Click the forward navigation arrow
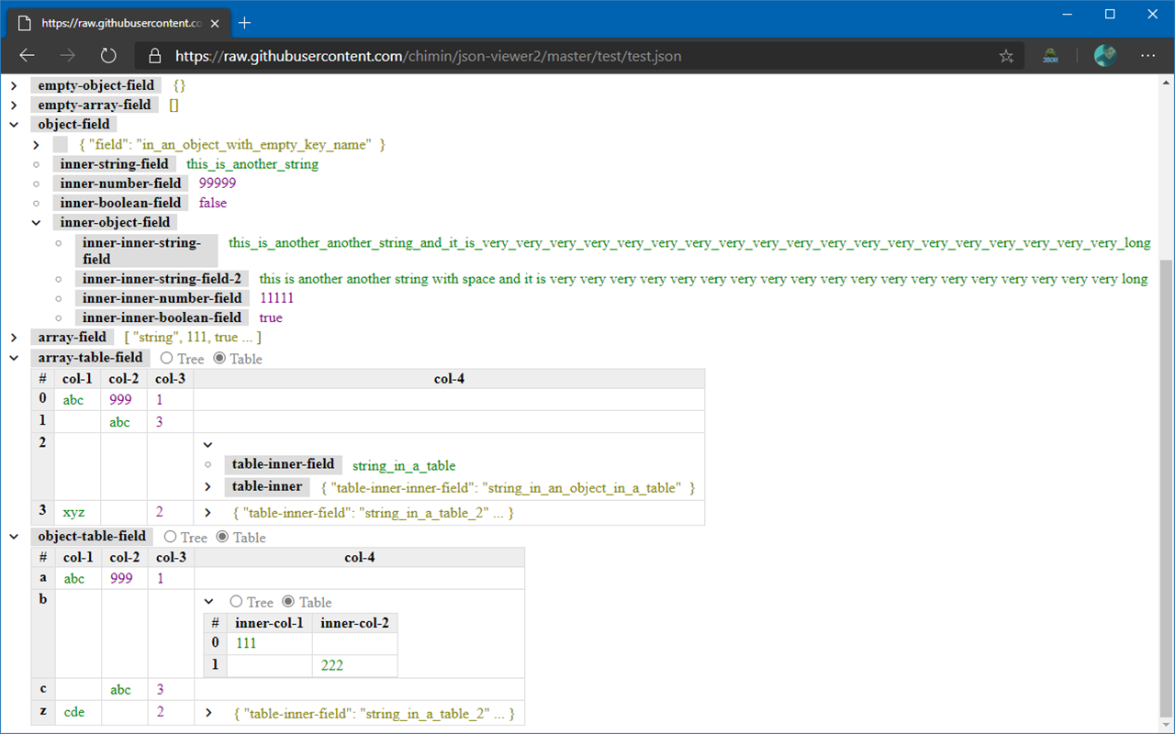Image resolution: width=1175 pixels, height=734 pixels. point(67,55)
